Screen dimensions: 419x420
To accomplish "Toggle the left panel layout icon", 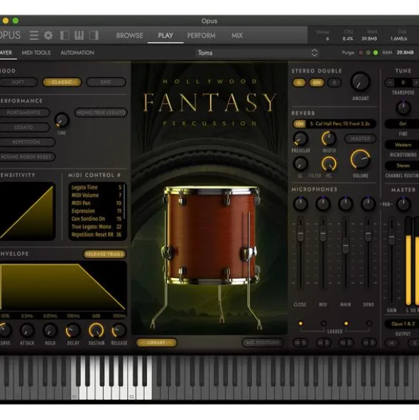I will click(65, 36).
